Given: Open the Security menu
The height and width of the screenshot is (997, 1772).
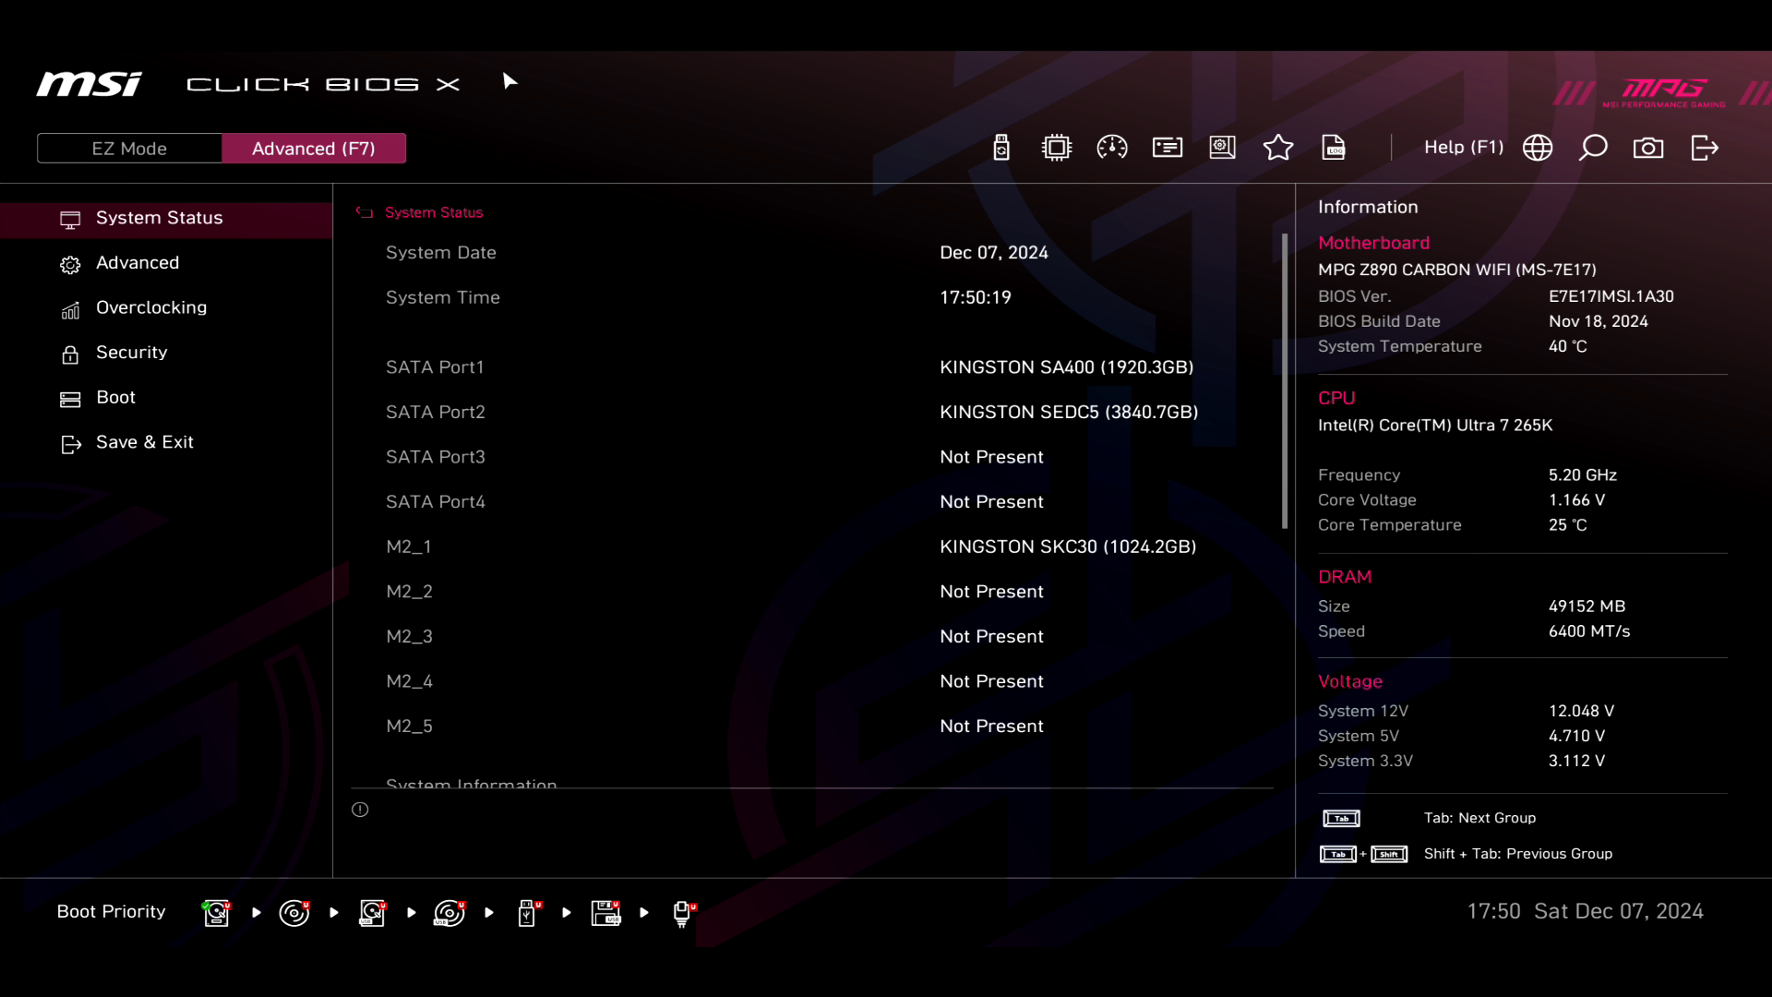Looking at the screenshot, I should tap(131, 353).
